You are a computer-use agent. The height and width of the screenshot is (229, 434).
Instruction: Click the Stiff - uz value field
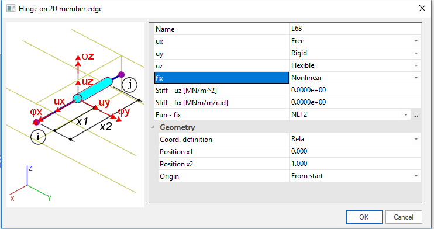(355, 90)
